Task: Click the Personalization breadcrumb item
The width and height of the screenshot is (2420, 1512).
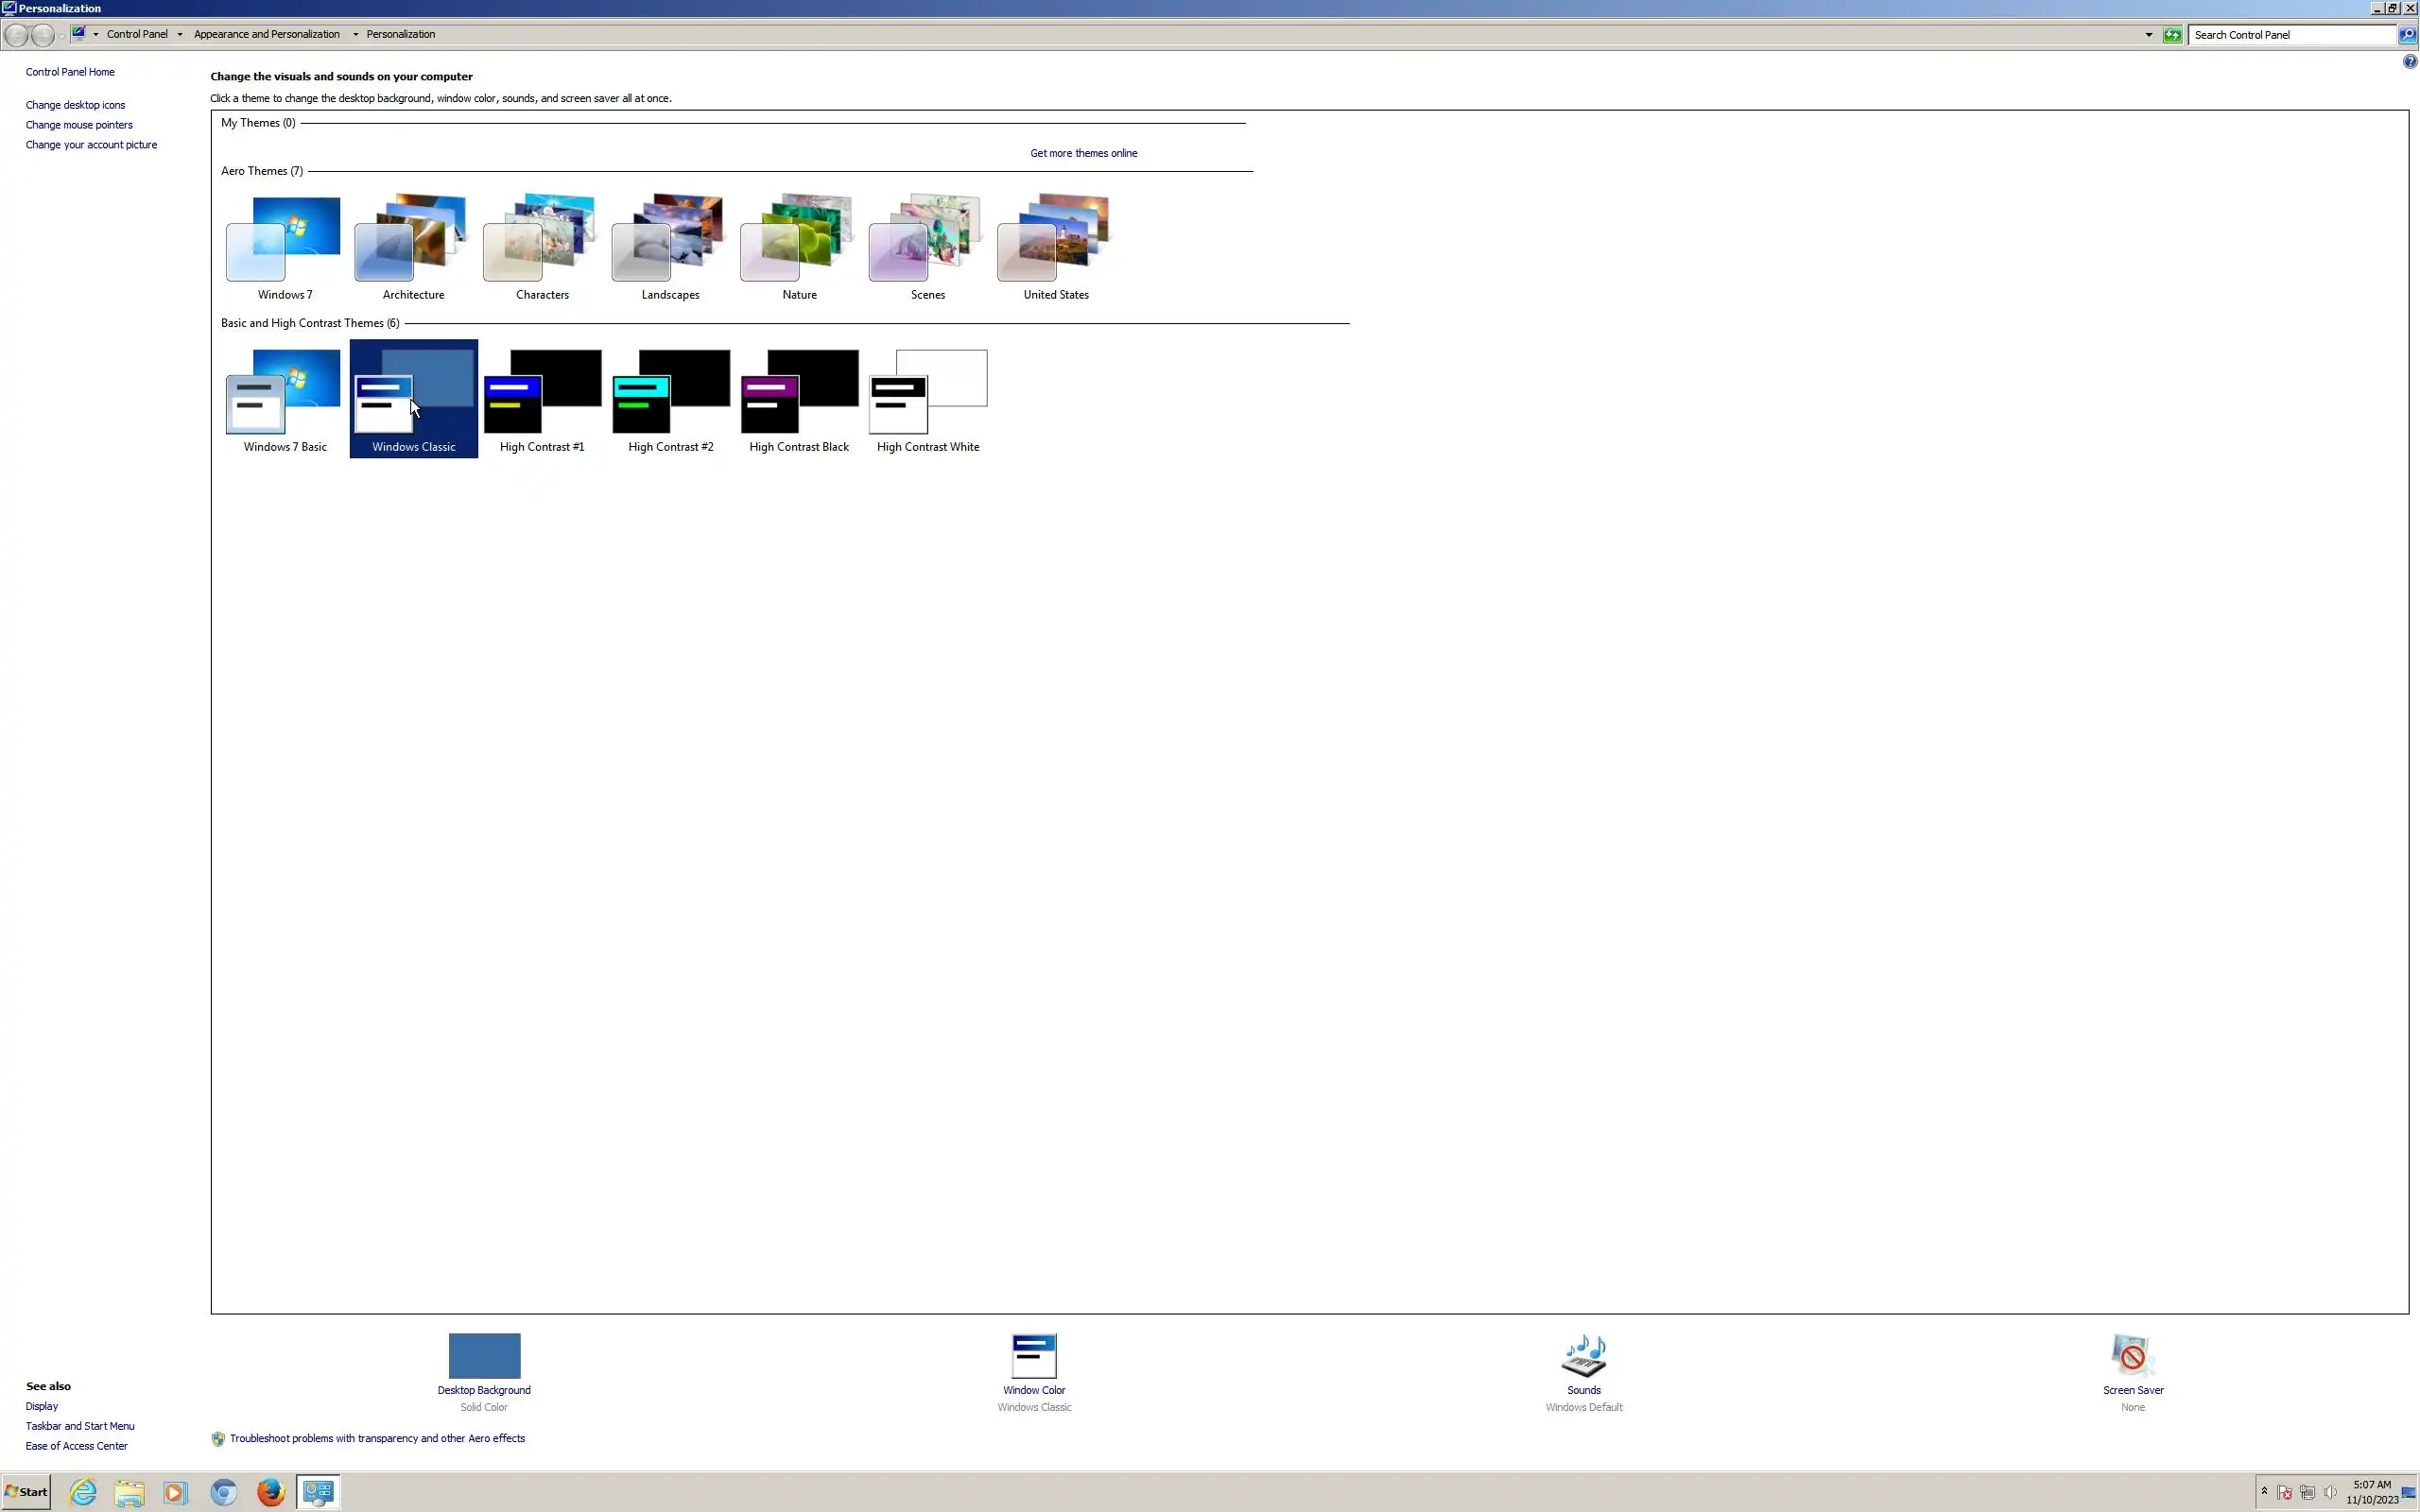Action: click(400, 34)
